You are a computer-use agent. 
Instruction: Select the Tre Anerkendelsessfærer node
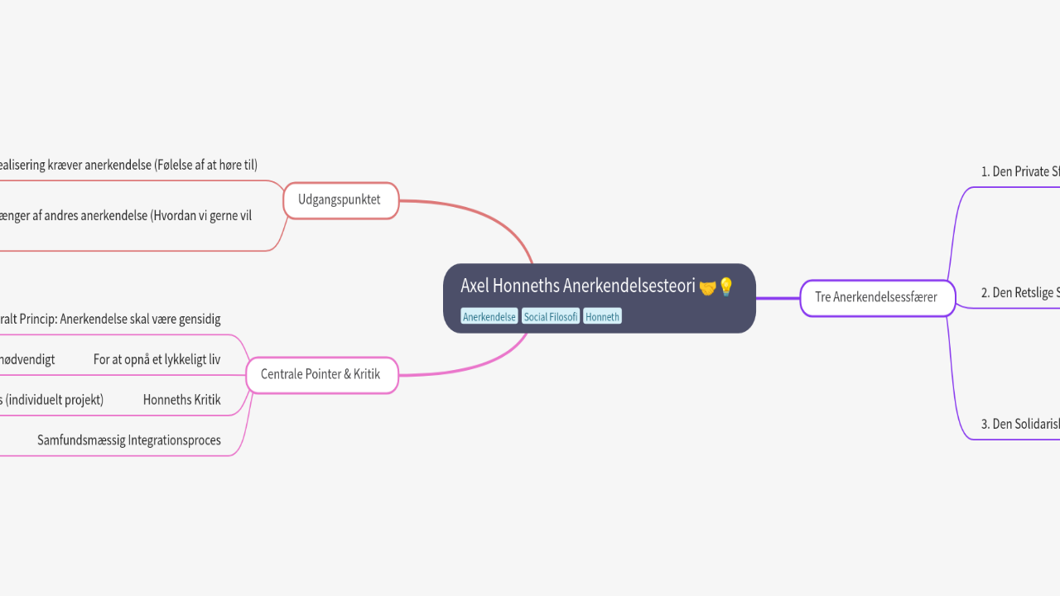tap(876, 297)
